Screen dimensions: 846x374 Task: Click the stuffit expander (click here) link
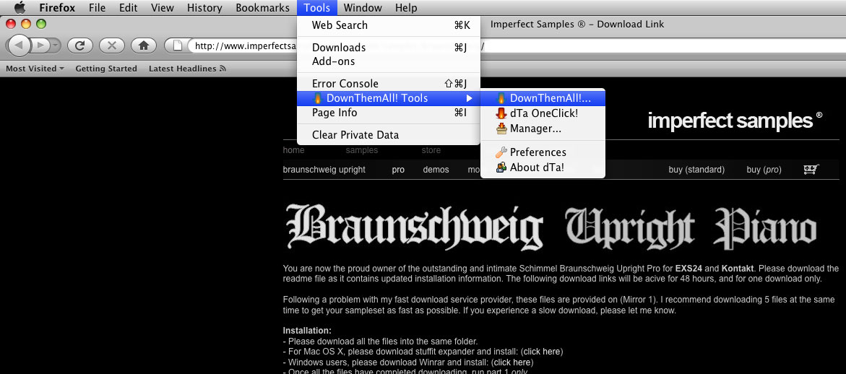click(542, 352)
